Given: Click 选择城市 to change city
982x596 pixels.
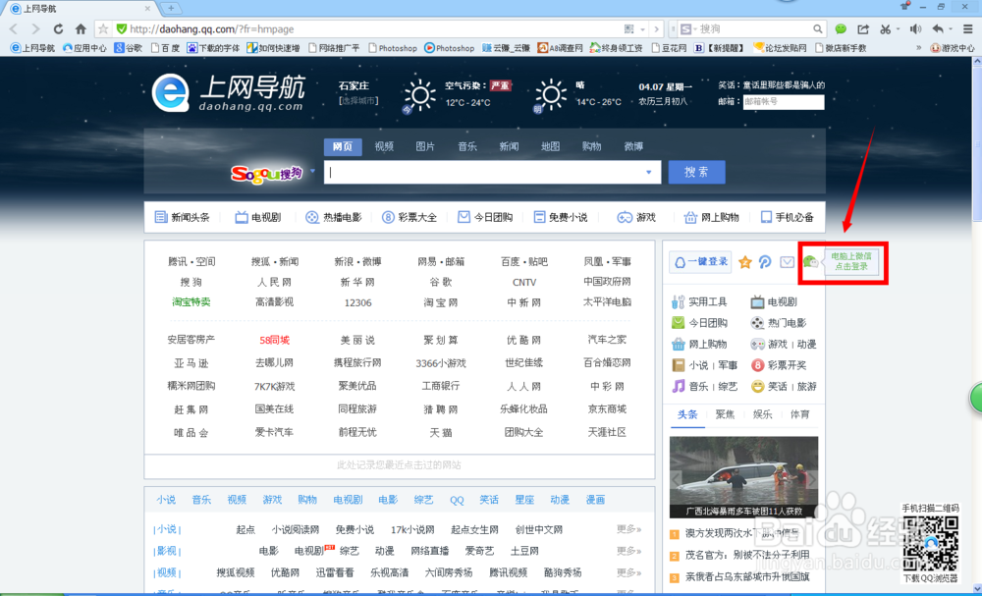Looking at the screenshot, I should 358,101.
